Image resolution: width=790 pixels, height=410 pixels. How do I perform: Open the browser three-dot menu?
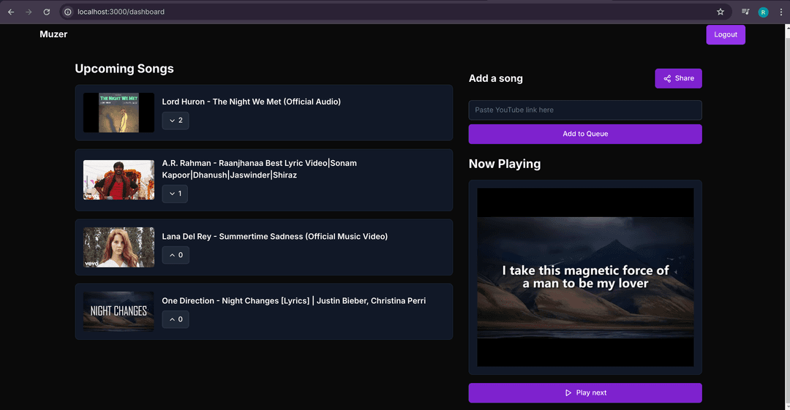[x=780, y=12]
